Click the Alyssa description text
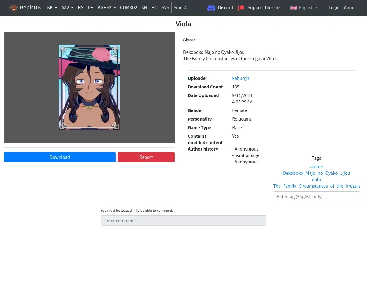This screenshot has height=306, width=367. tap(189, 39)
